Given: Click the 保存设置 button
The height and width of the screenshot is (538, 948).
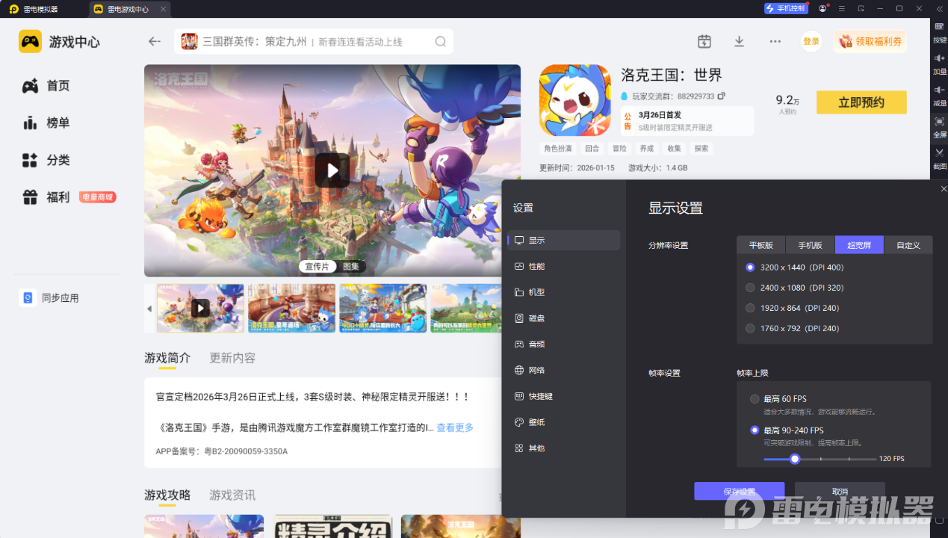Looking at the screenshot, I should click(739, 491).
